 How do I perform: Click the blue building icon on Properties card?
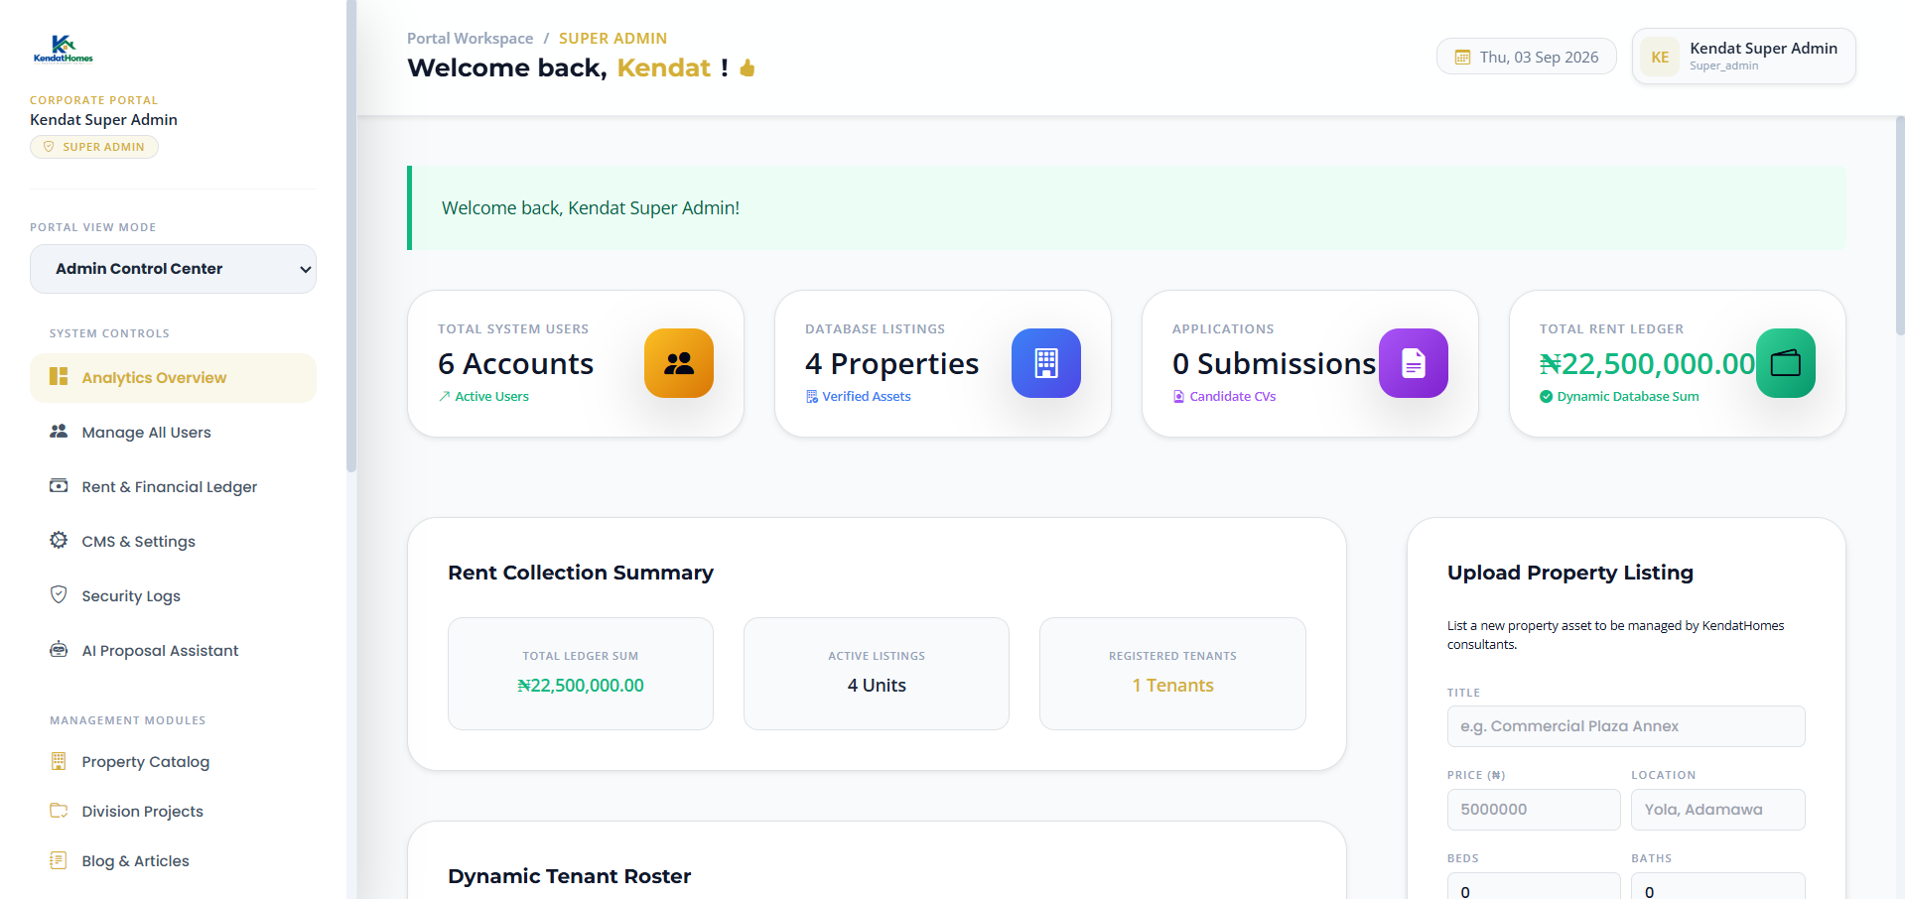1046,363
